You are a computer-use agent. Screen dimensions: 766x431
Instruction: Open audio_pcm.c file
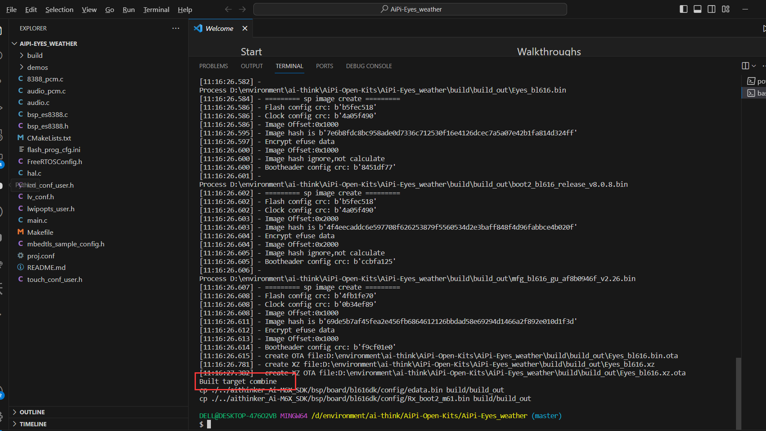[99, 91]
